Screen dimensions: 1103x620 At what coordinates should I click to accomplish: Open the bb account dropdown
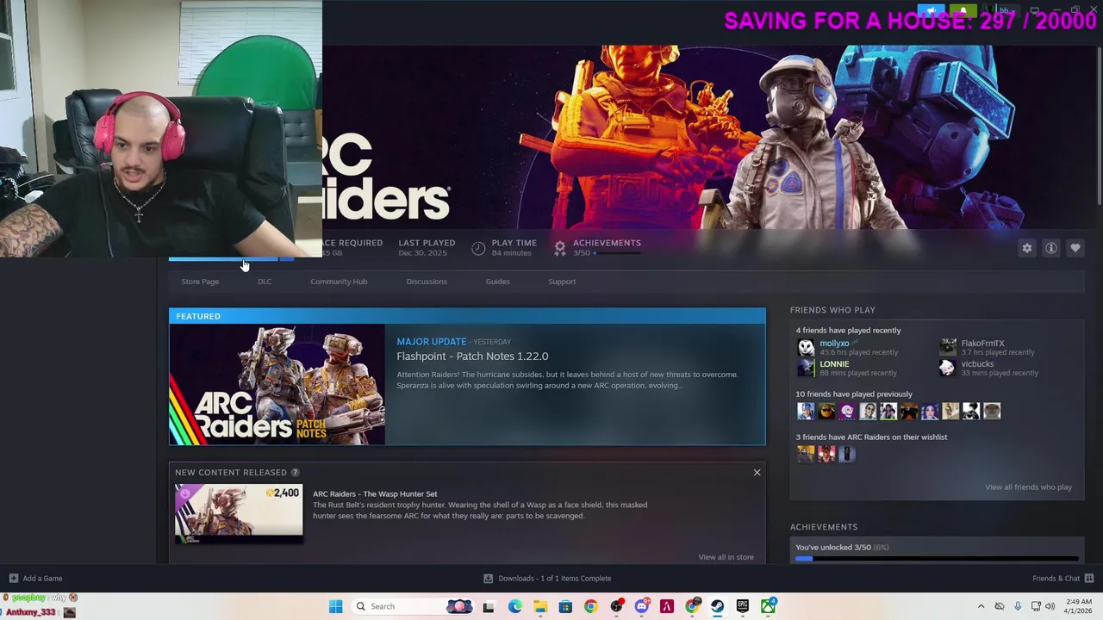[x=1008, y=11]
